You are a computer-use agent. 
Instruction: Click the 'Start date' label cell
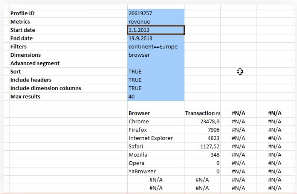coord(68,30)
